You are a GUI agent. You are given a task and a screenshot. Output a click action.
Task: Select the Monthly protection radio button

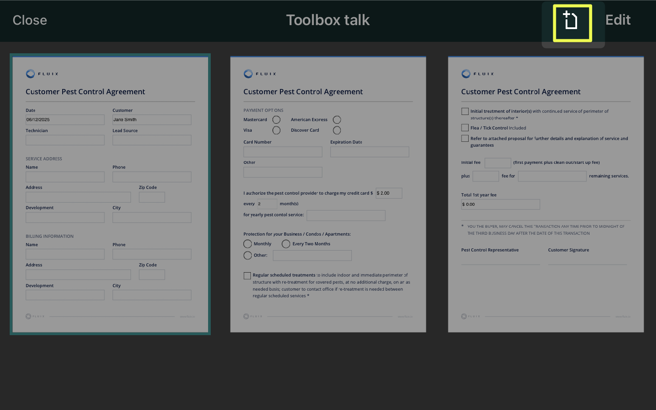pyautogui.click(x=248, y=244)
